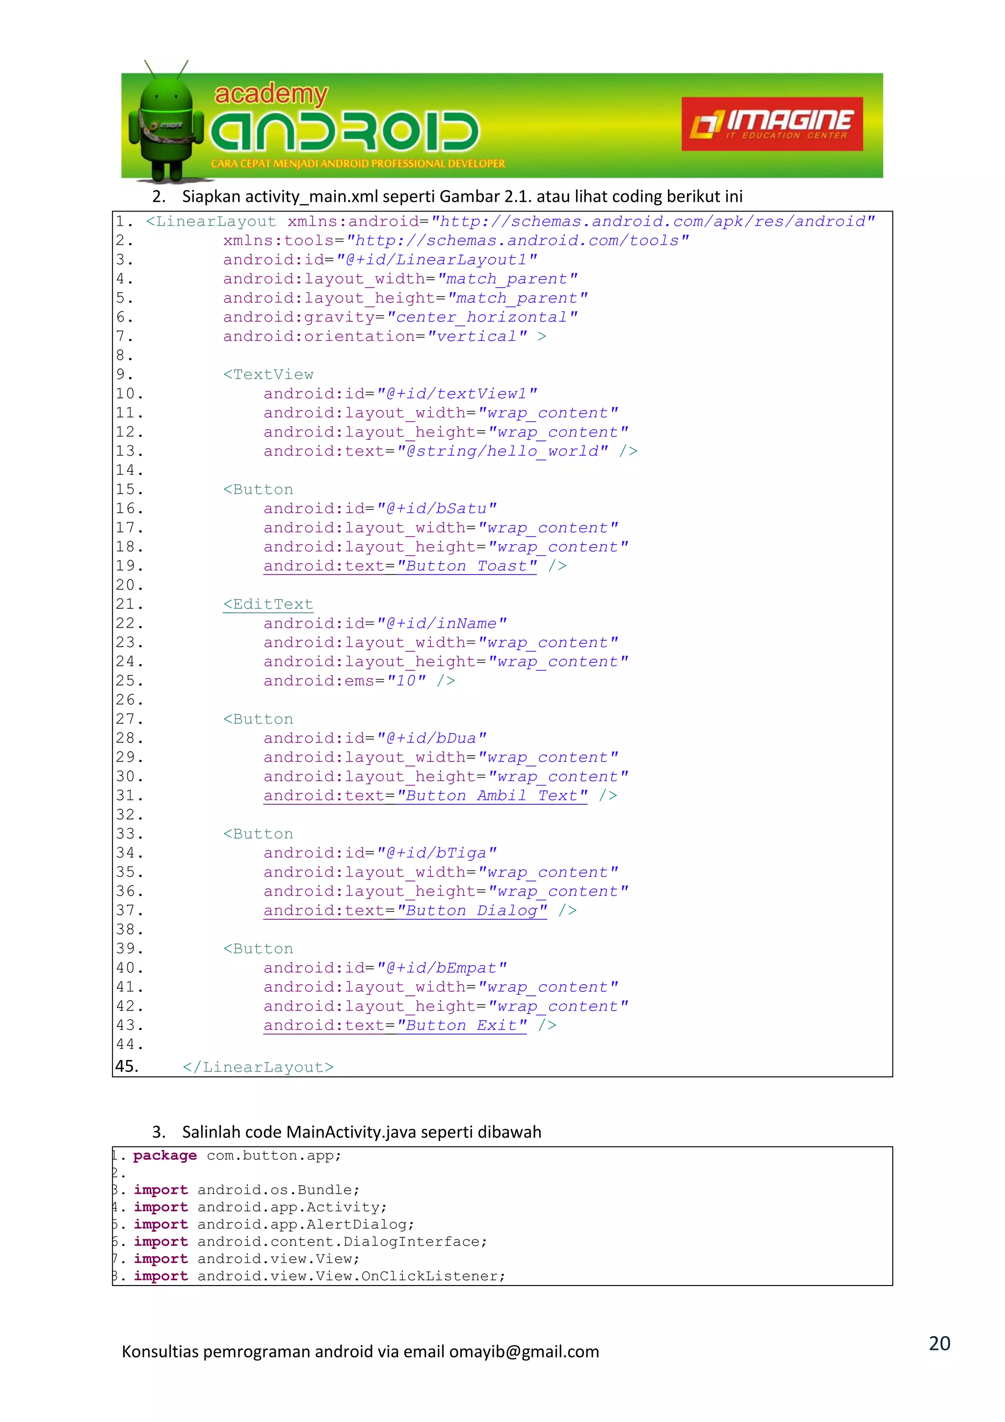
Task: Click the footer email omayib@gmail.com
Action: click(524, 1352)
